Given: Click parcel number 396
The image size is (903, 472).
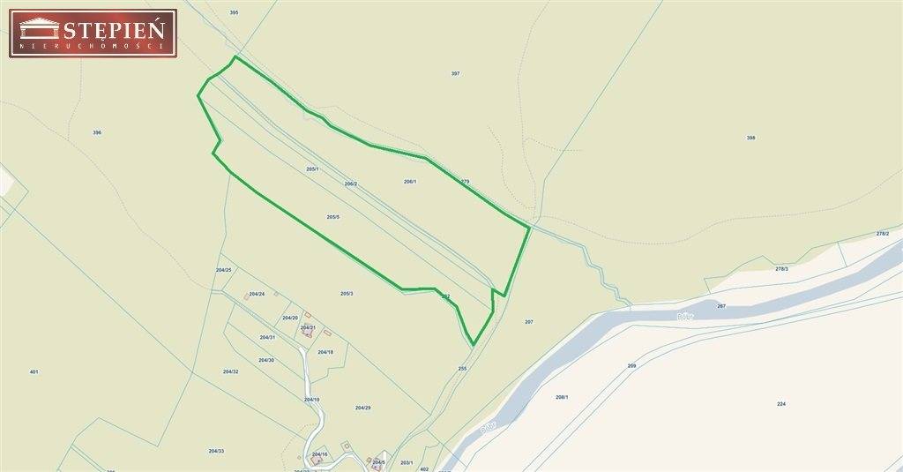Looking at the screenshot, I should [x=97, y=132].
